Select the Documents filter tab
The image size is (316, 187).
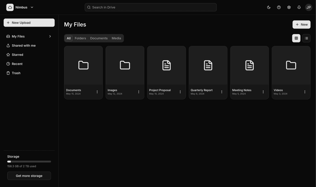(99, 38)
